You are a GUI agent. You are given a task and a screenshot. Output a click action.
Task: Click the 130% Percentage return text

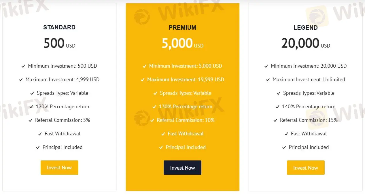click(x=186, y=107)
